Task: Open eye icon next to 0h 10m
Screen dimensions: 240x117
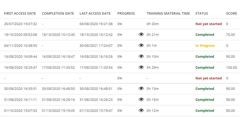Action: coord(141,56)
